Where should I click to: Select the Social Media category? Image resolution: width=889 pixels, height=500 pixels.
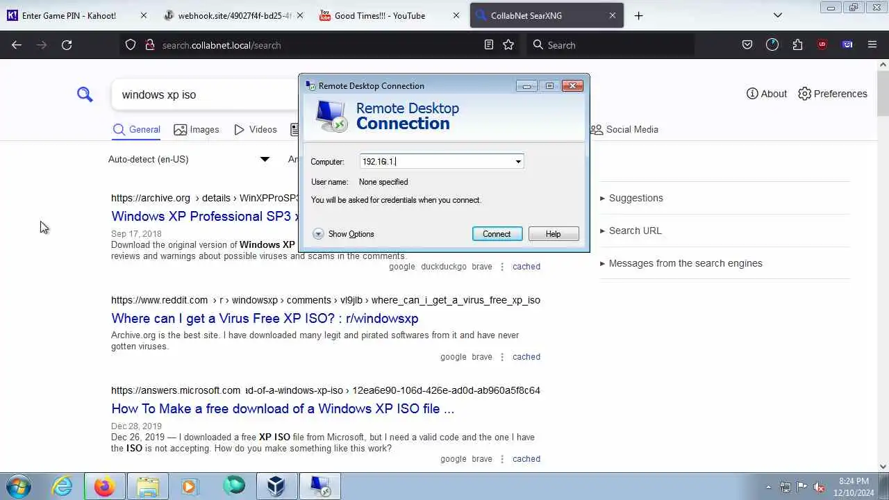point(624,130)
